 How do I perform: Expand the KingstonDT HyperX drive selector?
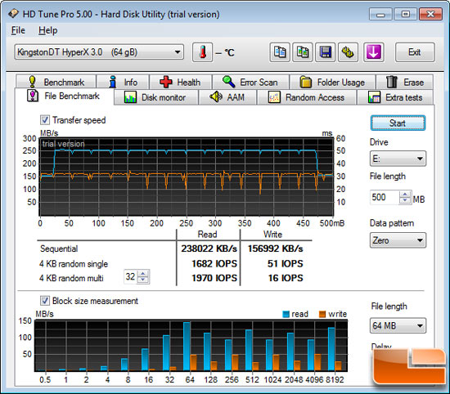tap(99, 51)
